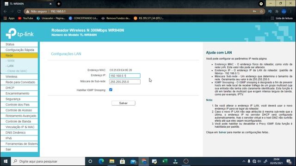The image size is (296, 166).
Task: Open the Wireless menu
Action: pyautogui.click(x=19, y=77)
